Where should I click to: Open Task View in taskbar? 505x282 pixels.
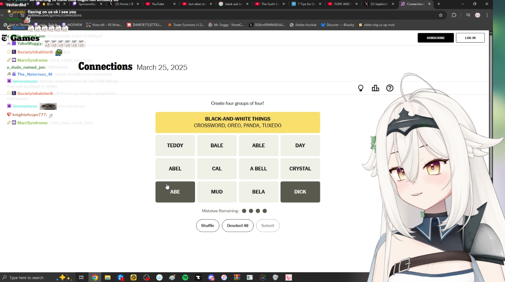click(81, 277)
